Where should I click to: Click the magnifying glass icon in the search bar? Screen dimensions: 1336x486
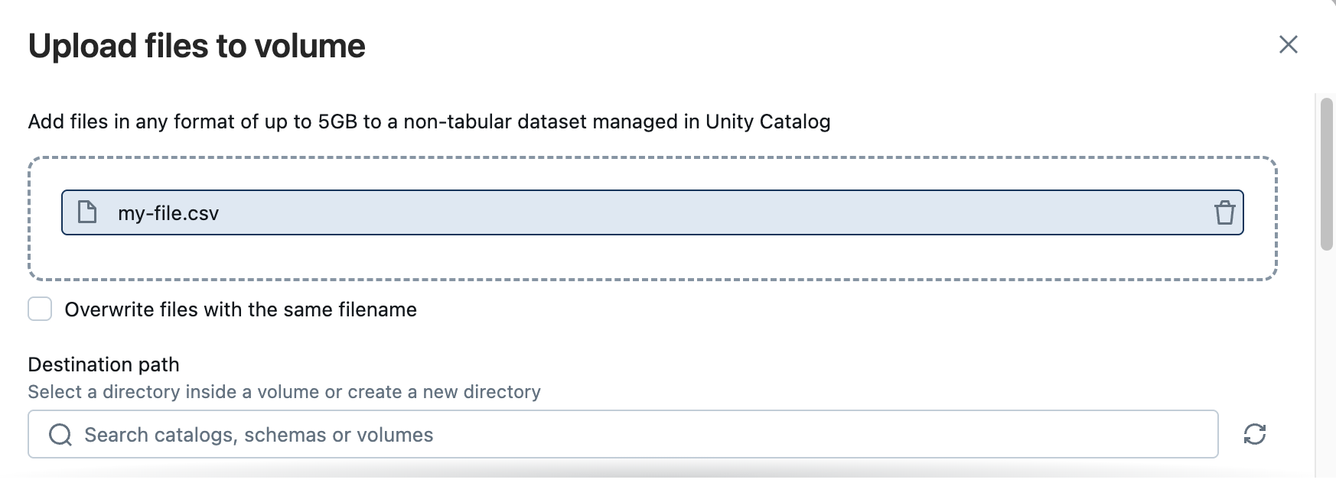point(60,434)
